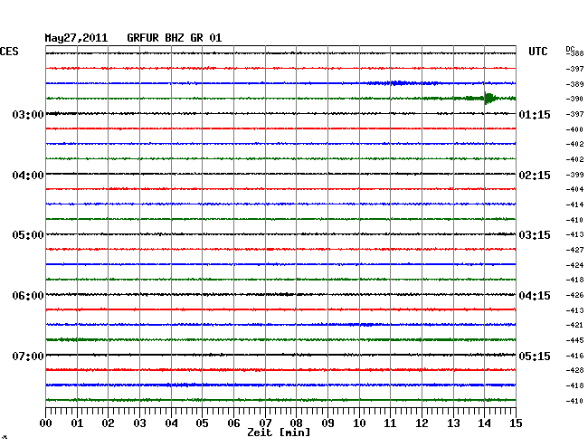Select the DC offset value -424

(574, 265)
